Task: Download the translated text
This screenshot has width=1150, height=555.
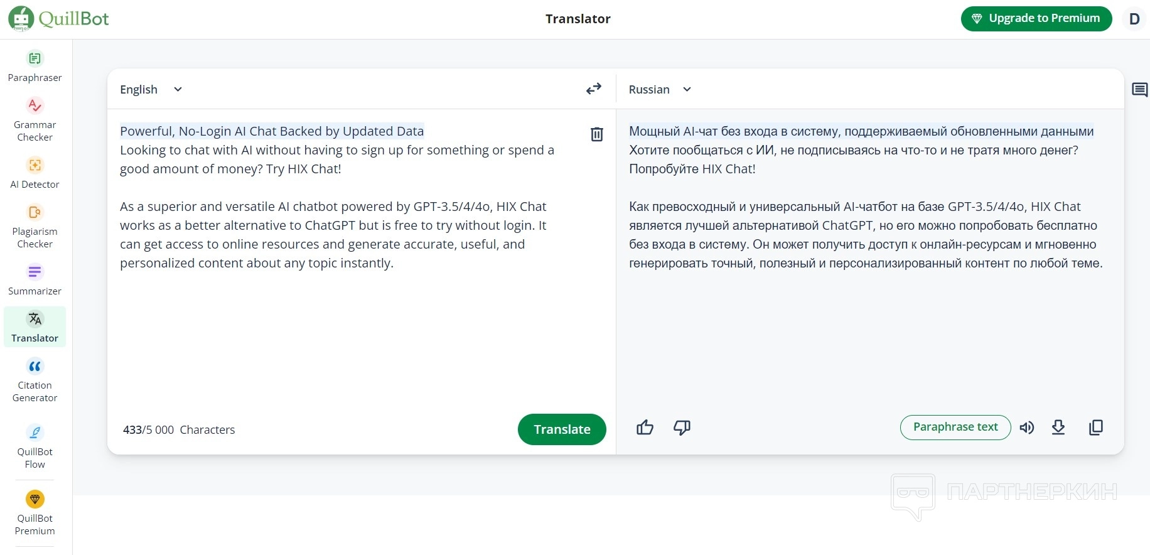Action: [1058, 428]
